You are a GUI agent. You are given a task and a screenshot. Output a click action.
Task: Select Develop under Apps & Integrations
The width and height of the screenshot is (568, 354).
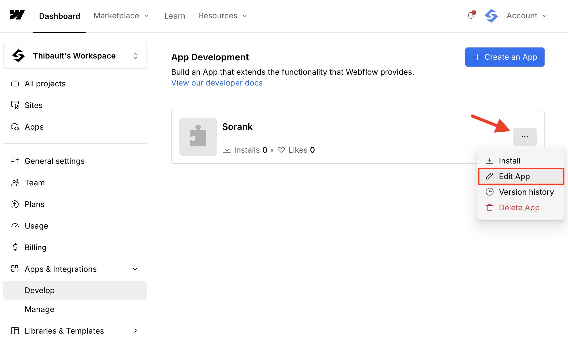[75, 290]
